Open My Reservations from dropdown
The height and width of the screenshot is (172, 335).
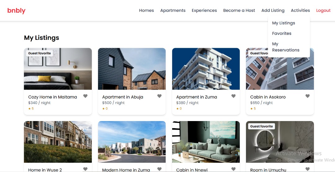(x=286, y=47)
